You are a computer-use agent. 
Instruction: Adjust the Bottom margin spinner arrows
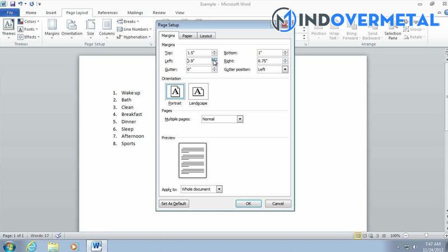285,53
